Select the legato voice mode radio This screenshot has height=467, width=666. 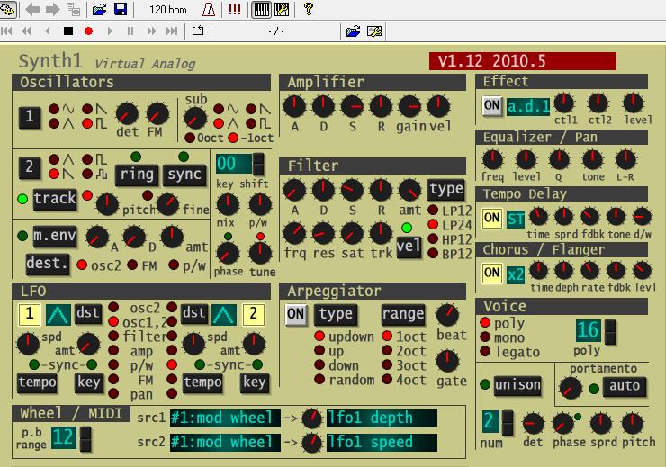coord(485,352)
